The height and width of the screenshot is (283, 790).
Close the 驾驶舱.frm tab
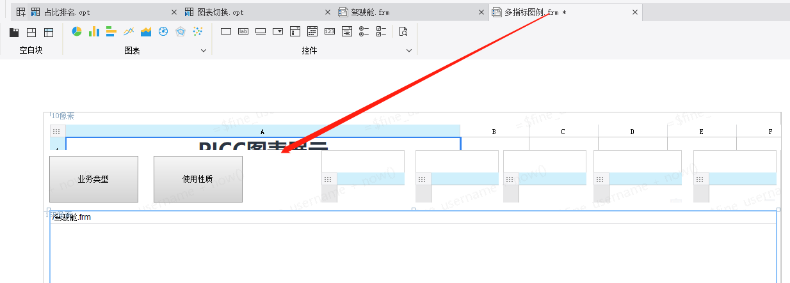pos(481,12)
